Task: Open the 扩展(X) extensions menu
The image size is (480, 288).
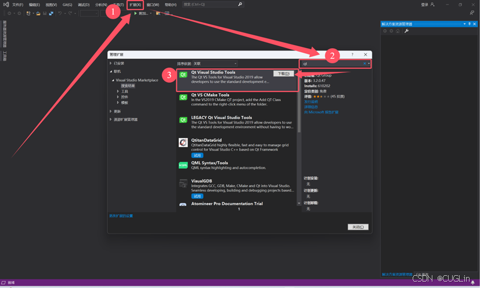Action: click(x=135, y=5)
